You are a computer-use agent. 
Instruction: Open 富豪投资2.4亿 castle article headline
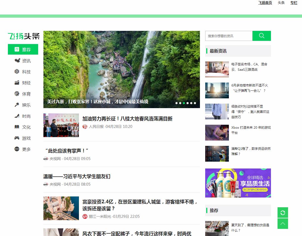[140, 205]
